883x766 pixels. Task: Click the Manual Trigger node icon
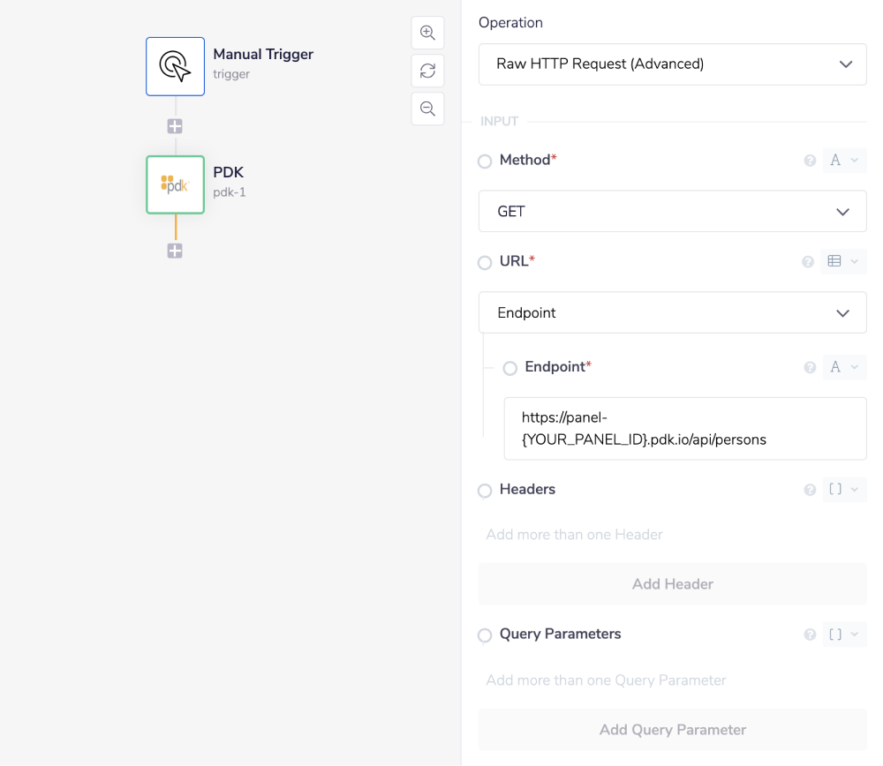[x=175, y=66]
